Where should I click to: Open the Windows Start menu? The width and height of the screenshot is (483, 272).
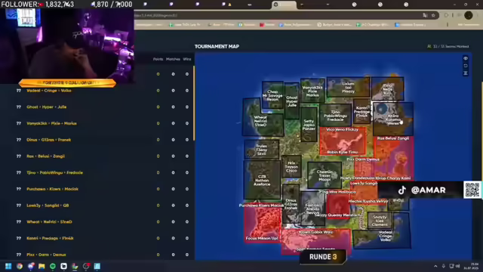pos(8,266)
